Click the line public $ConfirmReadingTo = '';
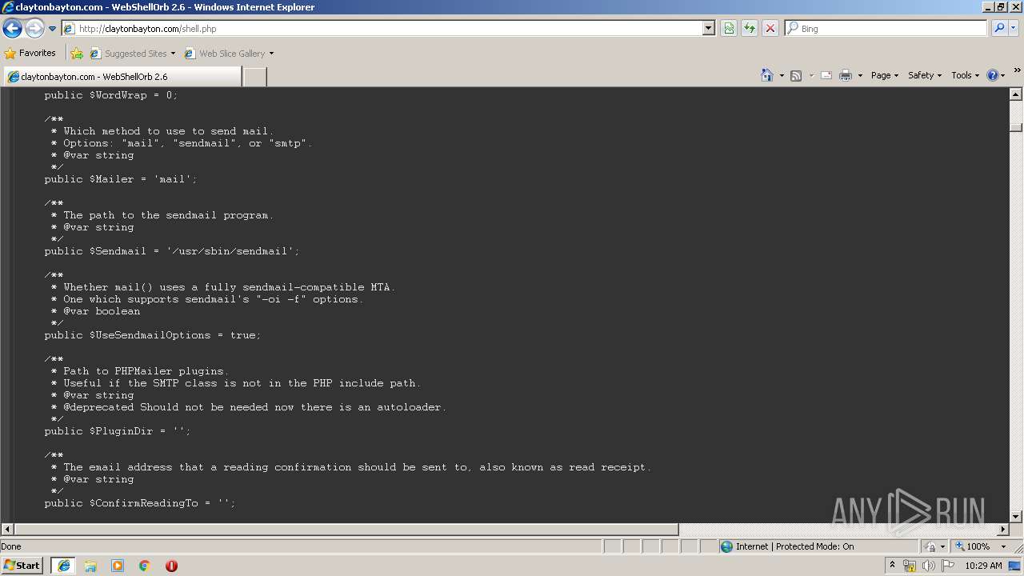Screen dimensions: 1024x576 (140, 503)
